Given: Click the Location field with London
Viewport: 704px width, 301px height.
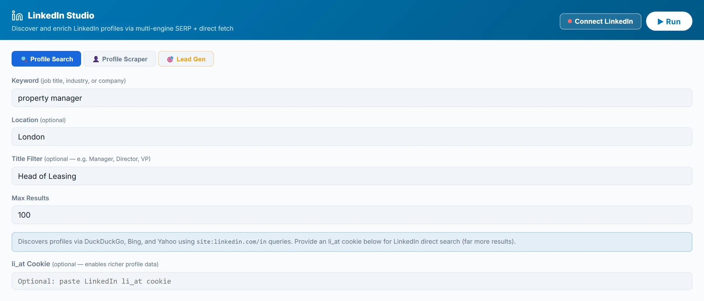Looking at the screenshot, I should (x=352, y=137).
